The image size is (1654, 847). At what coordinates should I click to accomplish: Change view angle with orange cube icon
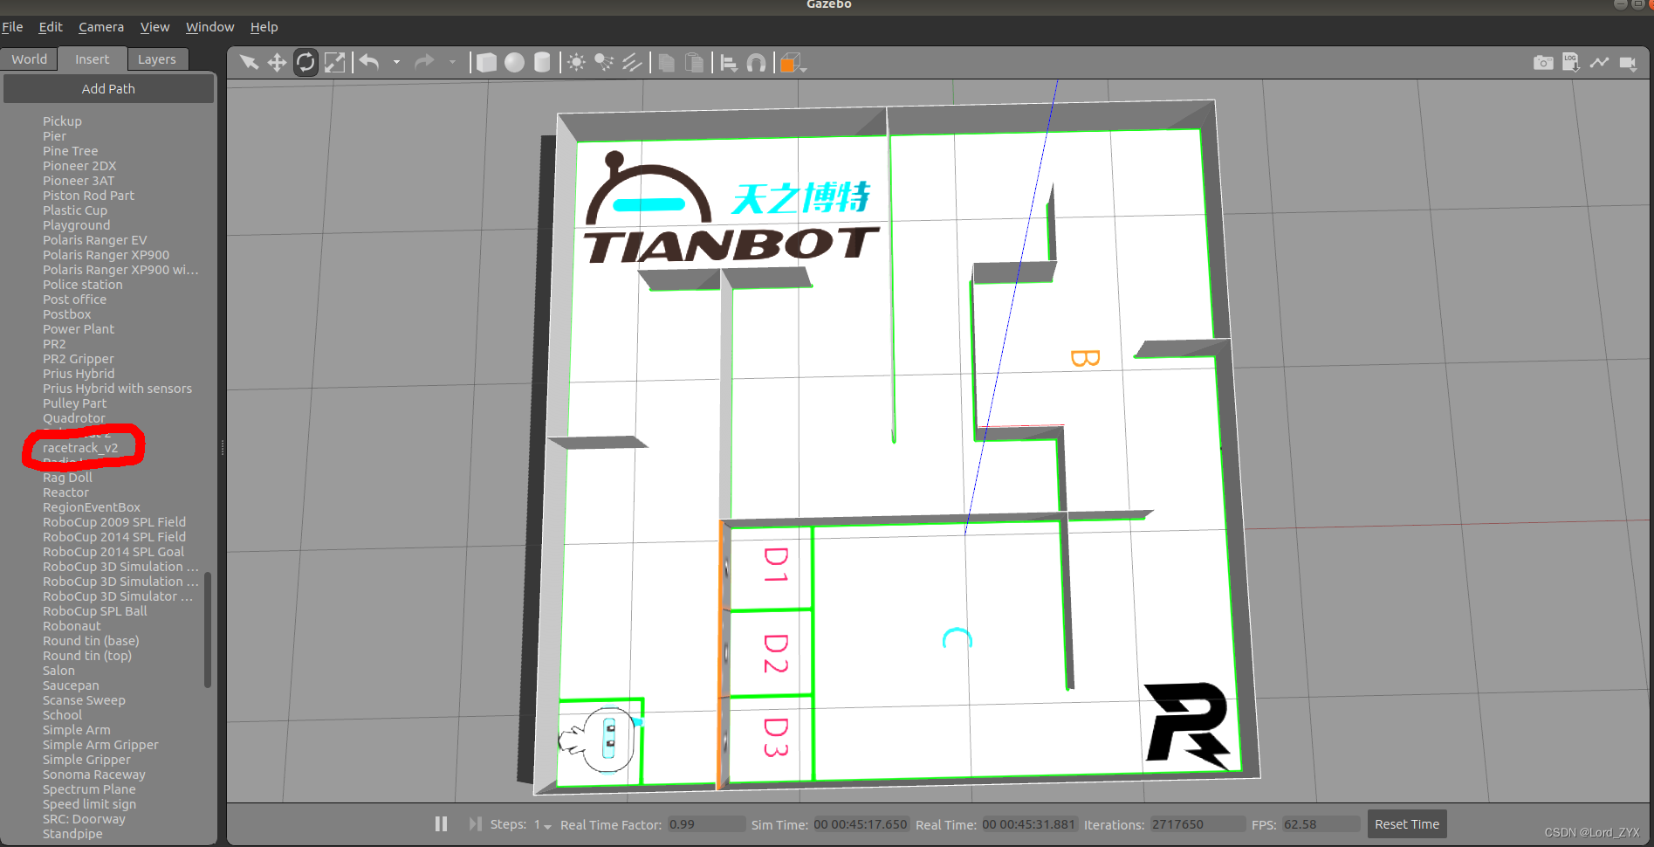pyautogui.click(x=792, y=62)
